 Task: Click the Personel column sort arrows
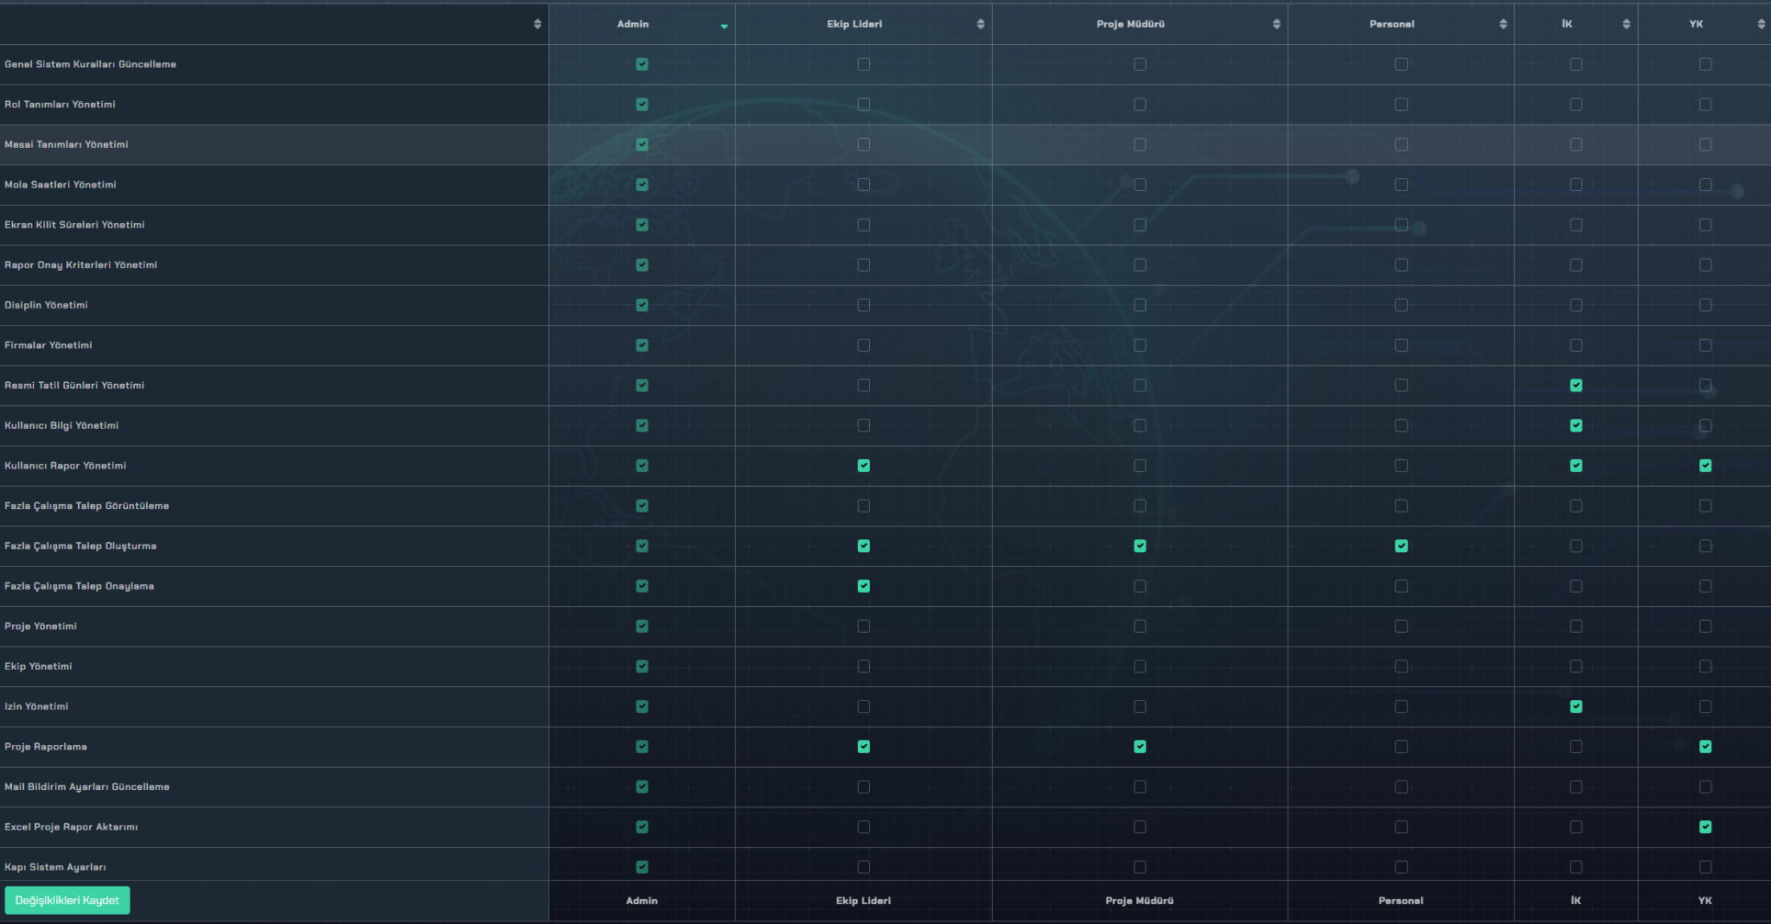[1502, 24]
